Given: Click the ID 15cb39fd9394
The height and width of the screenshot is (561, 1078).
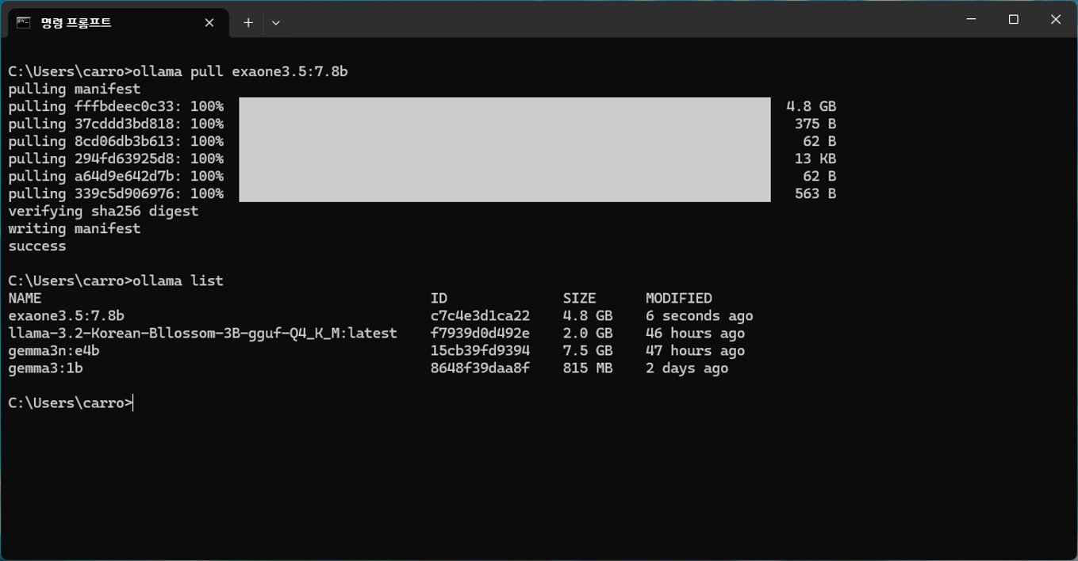Looking at the screenshot, I should 480,350.
